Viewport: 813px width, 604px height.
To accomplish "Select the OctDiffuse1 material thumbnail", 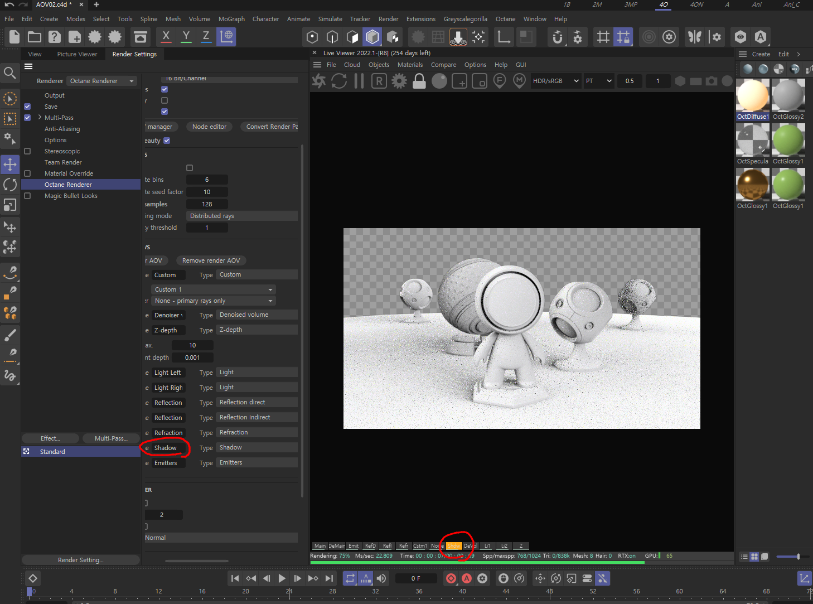I will [x=752, y=96].
